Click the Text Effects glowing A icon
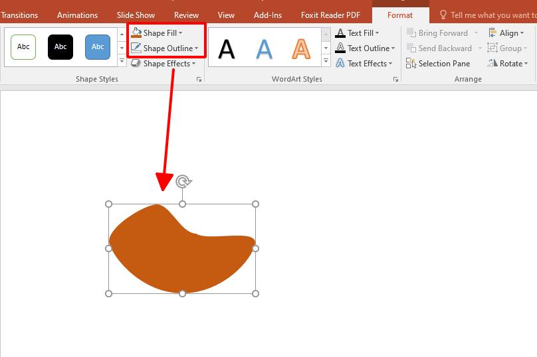This screenshot has height=357, width=537. 340,63
